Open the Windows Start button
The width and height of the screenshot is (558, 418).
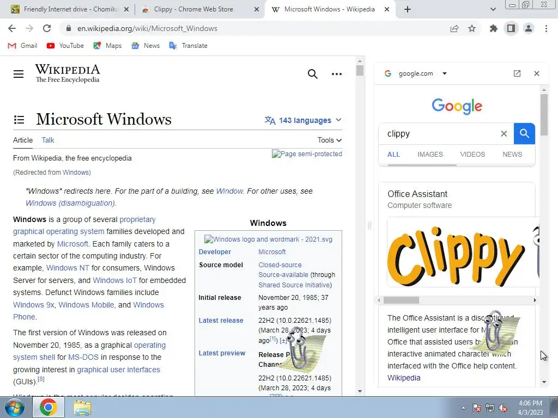(x=14, y=407)
